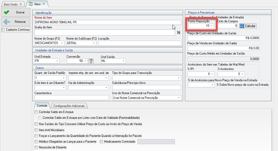Close the Itens tab

click(43, 4)
